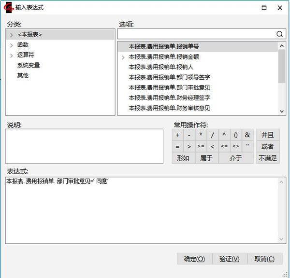Screen dimensions: 290x278
Task: Insert the ampersand (&) operator
Action: 247,135
